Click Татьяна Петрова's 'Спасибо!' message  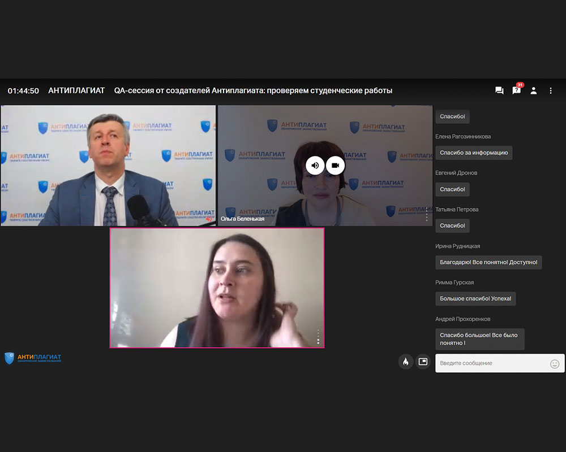(x=452, y=225)
